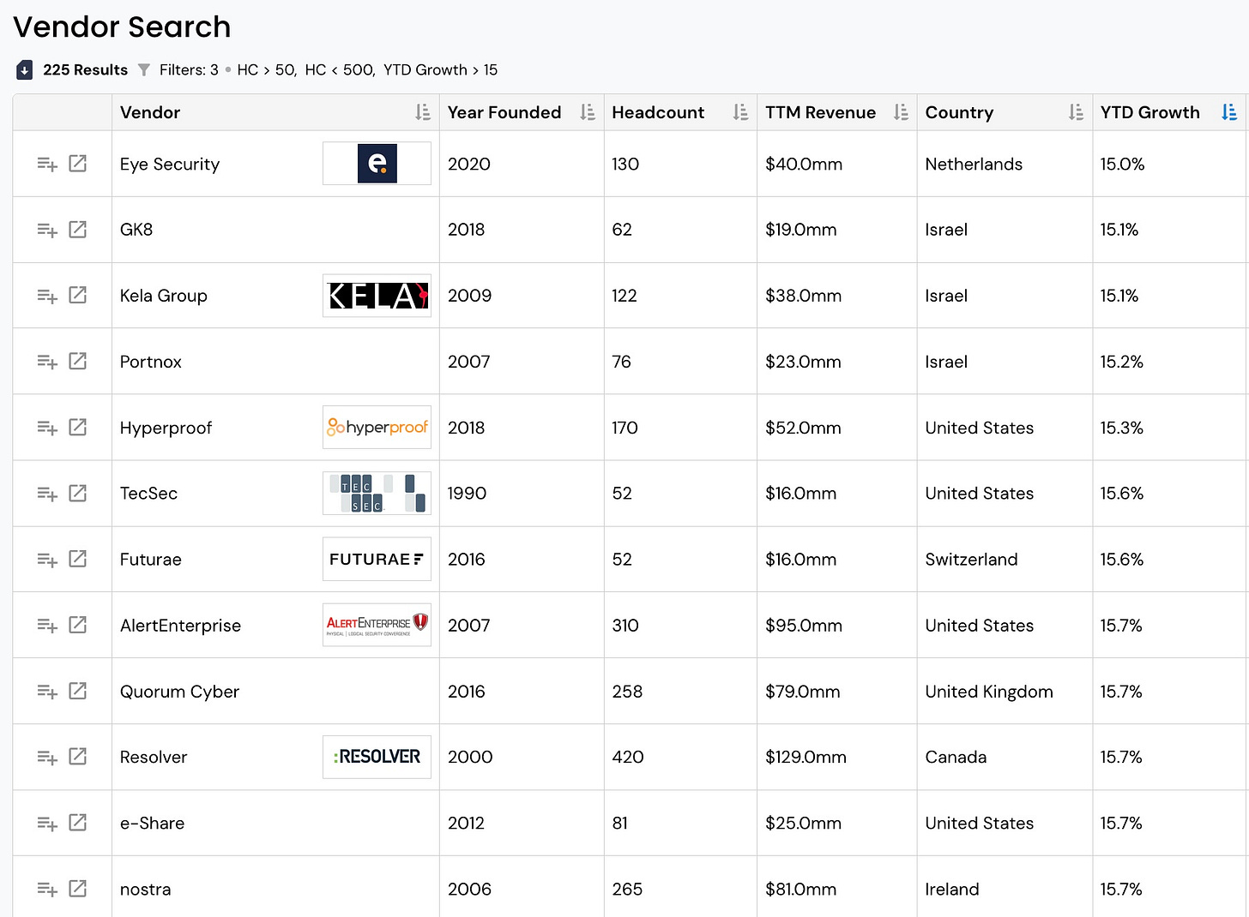The width and height of the screenshot is (1249, 917).
Task: Click the TecSec logo thumbnail
Action: click(377, 494)
